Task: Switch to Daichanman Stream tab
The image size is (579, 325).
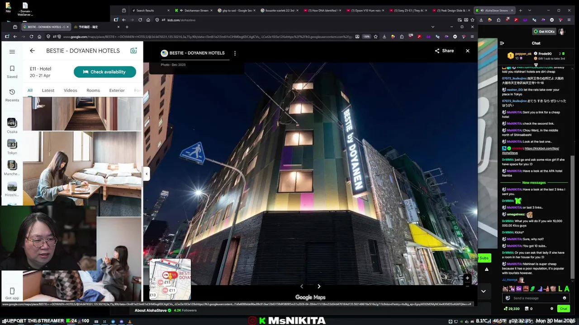Action: pos(194,10)
